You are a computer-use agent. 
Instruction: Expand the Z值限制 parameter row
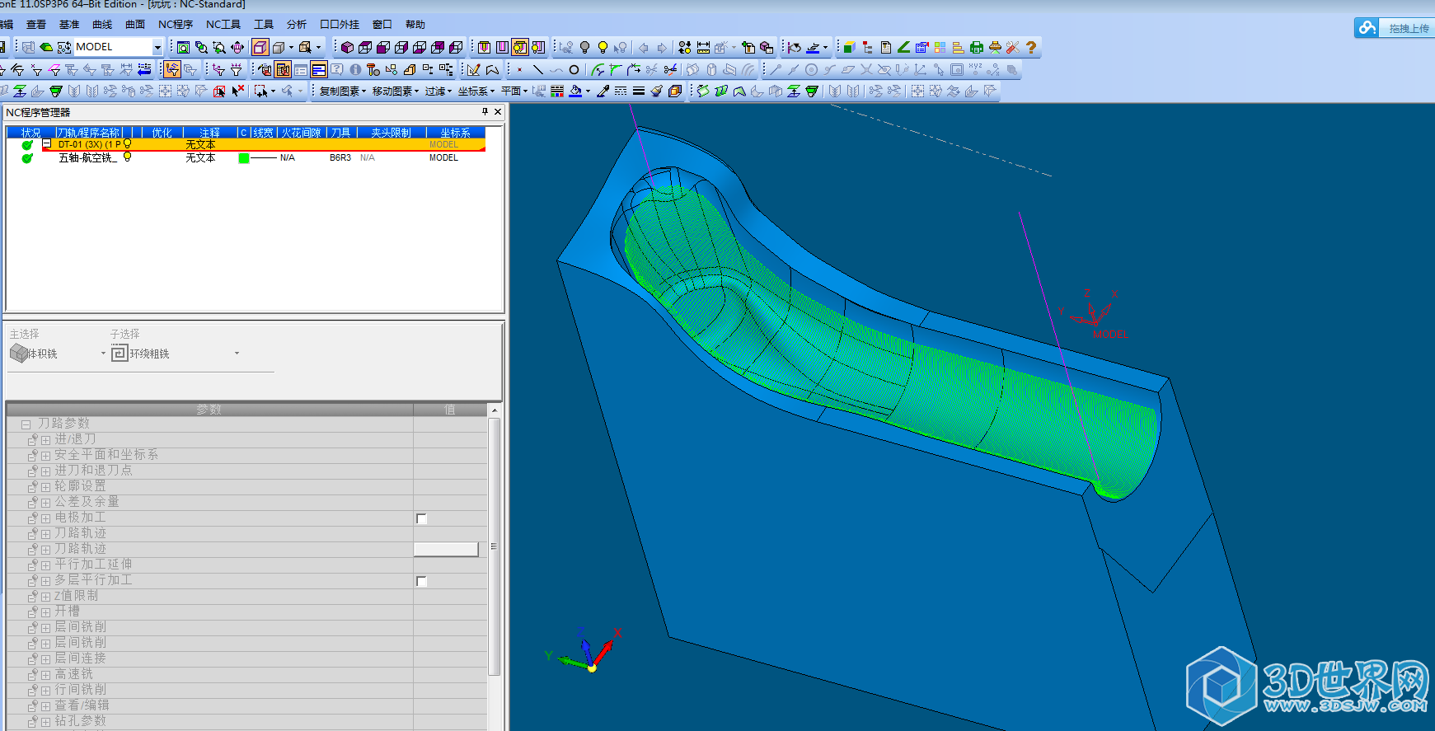pyautogui.click(x=45, y=597)
